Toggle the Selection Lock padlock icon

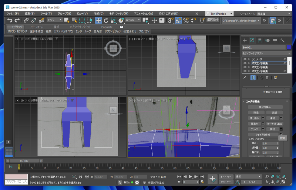81,177
